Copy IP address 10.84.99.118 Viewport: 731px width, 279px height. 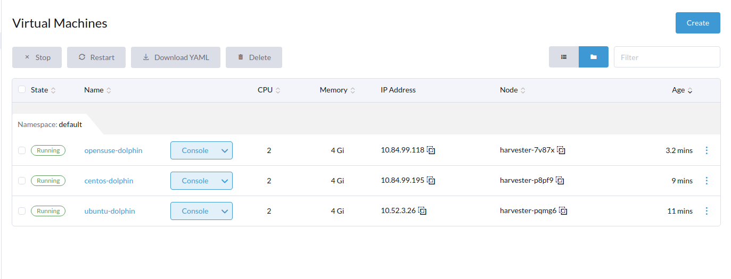coord(431,150)
